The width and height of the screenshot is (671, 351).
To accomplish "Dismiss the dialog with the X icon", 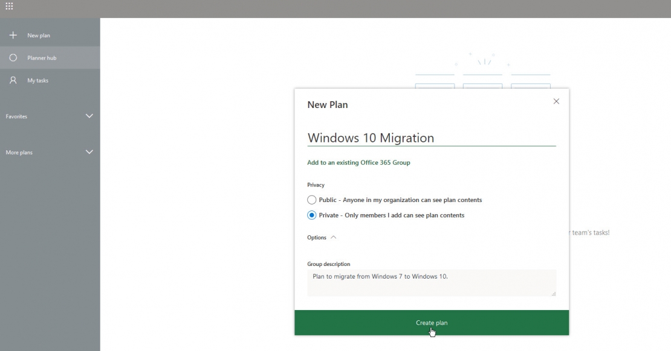I will pos(556,101).
